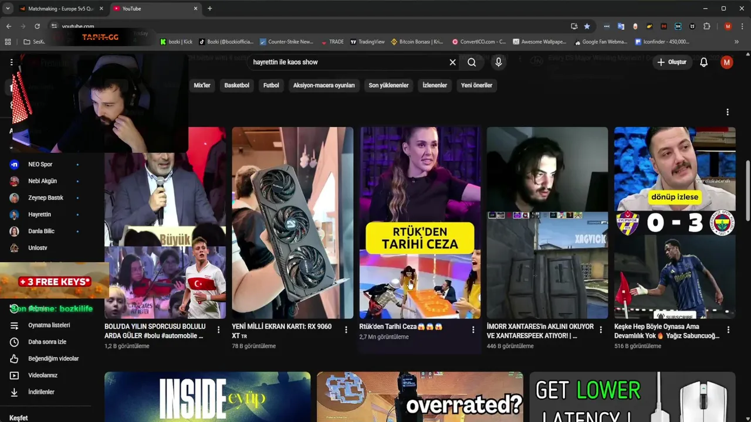Open the account avatar menu on YouTube
This screenshot has width=751, height=422.
point(726,62)
